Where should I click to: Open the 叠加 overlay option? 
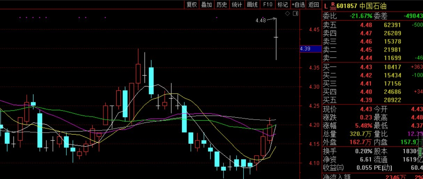(x=206, y=5)
